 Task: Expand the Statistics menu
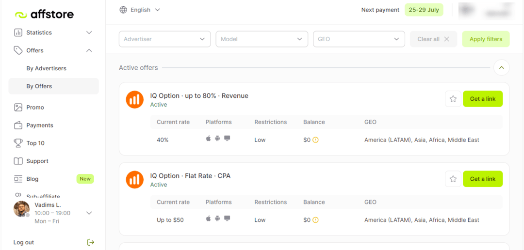point(53,32)
